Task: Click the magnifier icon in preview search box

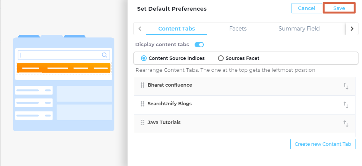Action: (x=104, y=55)
